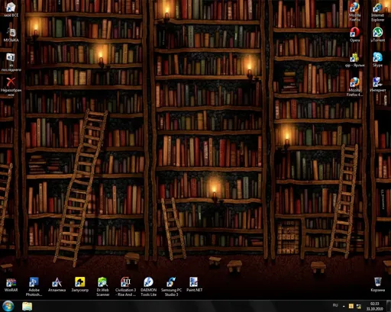Click the DAEMON Tools Lite icon
The width and height of the screenshot is (391, 312).
[x=148, y=287]
